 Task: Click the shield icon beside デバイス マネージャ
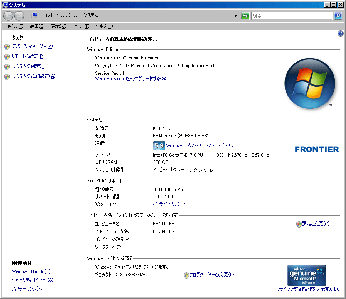tap(7, 47)
